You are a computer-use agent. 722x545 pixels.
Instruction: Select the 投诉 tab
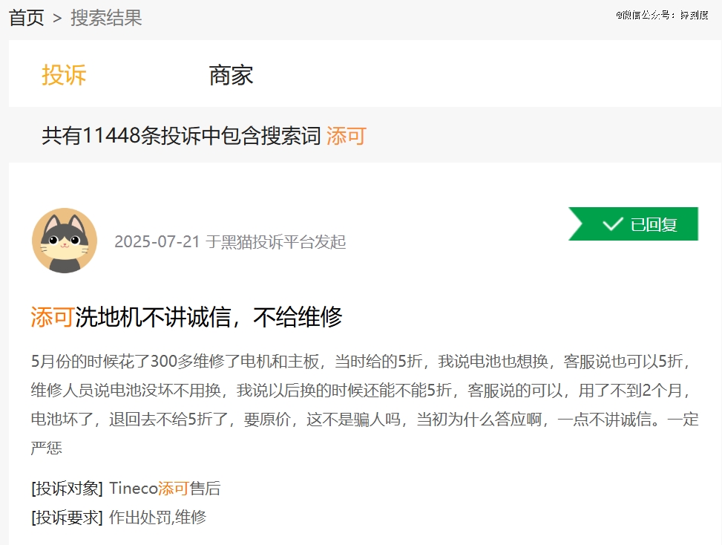tap(64, 75)
